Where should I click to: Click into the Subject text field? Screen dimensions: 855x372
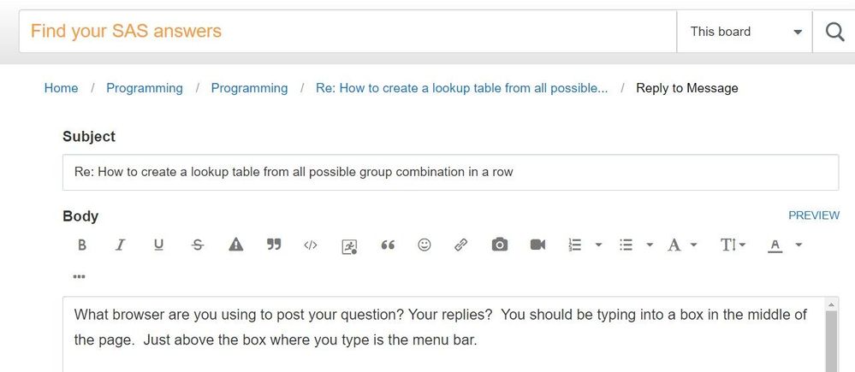[450, 172]
